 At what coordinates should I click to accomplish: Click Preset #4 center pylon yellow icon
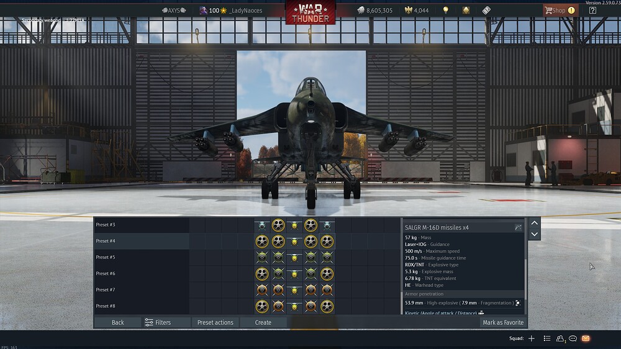tap(294, 241)
